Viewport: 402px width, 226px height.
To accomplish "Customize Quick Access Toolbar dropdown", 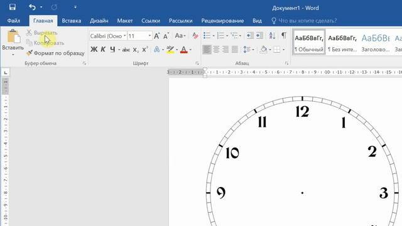I will coord(75,7).
